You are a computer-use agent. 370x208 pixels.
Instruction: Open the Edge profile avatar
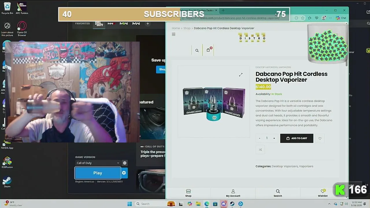point(324,18)
